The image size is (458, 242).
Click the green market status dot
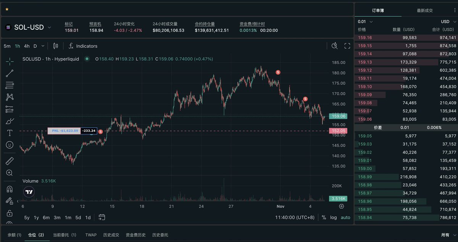pyautogui.click(x=87, y=59)
